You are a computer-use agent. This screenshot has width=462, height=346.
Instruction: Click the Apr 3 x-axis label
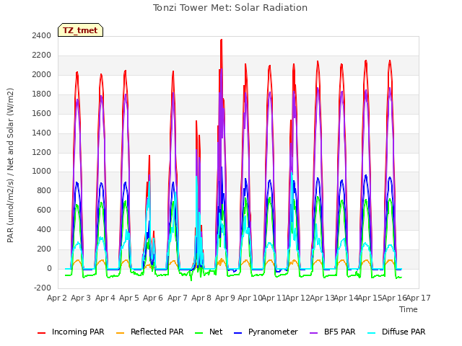(x=81, y=298)
